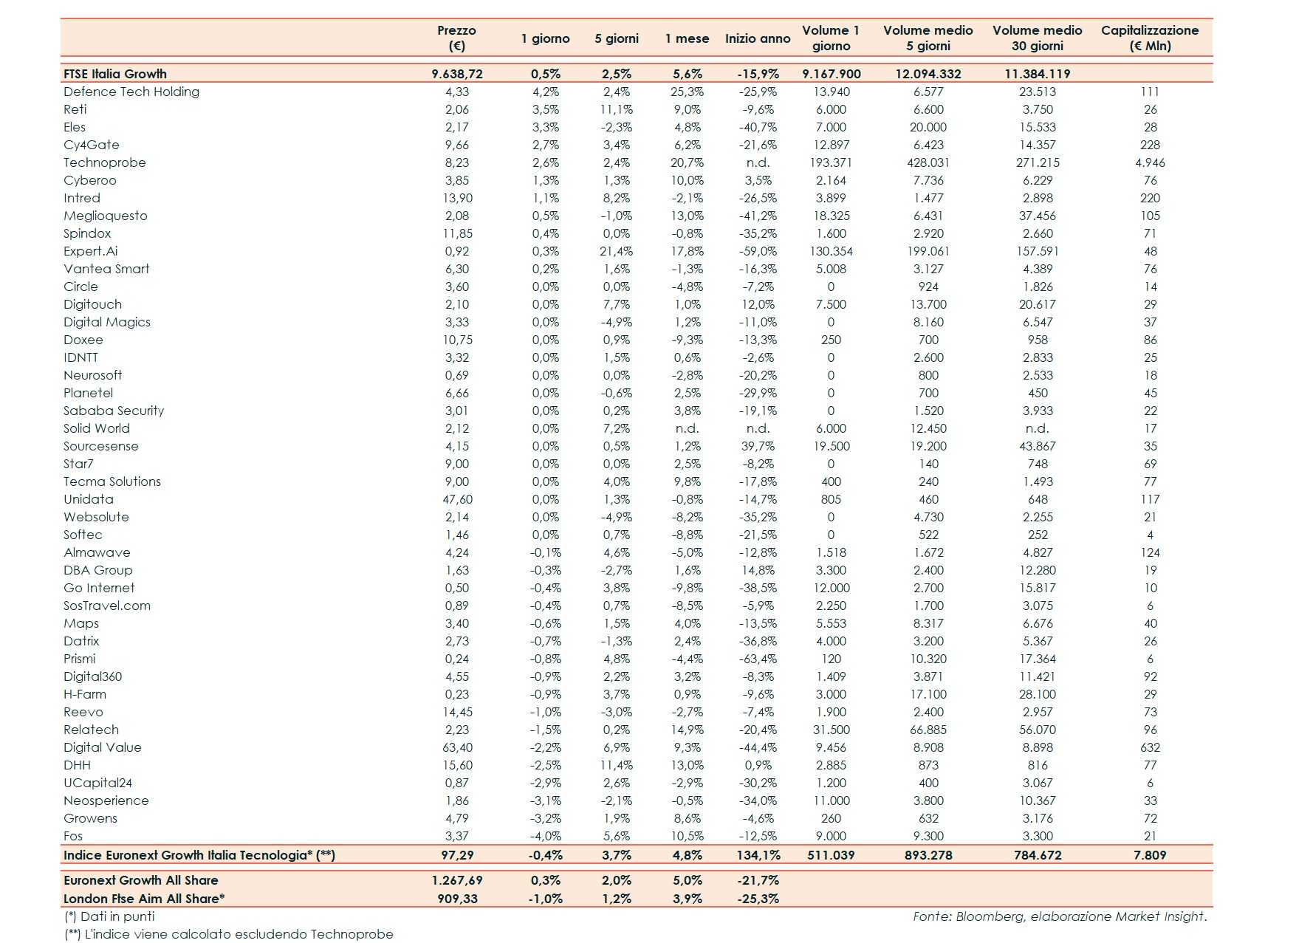Select the Euronext Growth All Share label
This screenshot has width=1313, height=943.
pos(141,880)
